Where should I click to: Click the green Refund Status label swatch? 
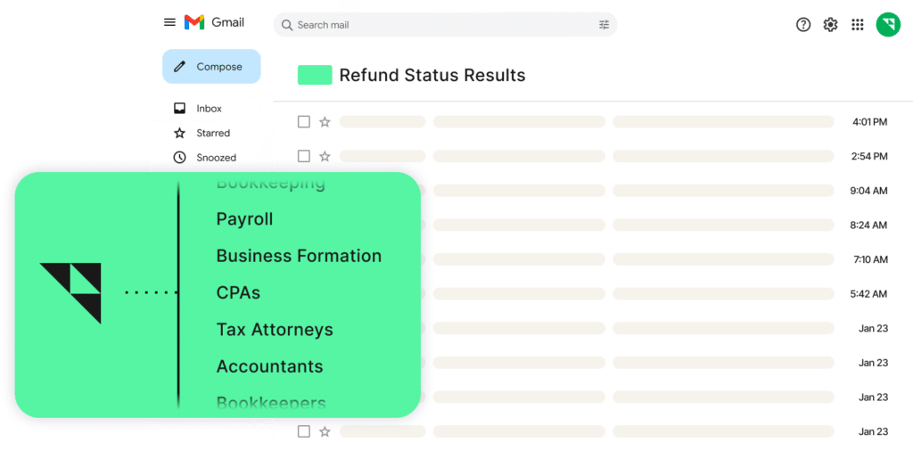point(315,76)
